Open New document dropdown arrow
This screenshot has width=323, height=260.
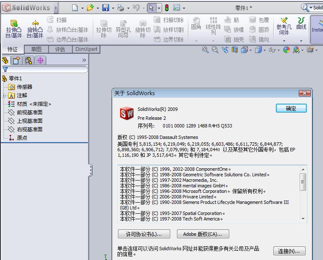(x=82, y=8)
